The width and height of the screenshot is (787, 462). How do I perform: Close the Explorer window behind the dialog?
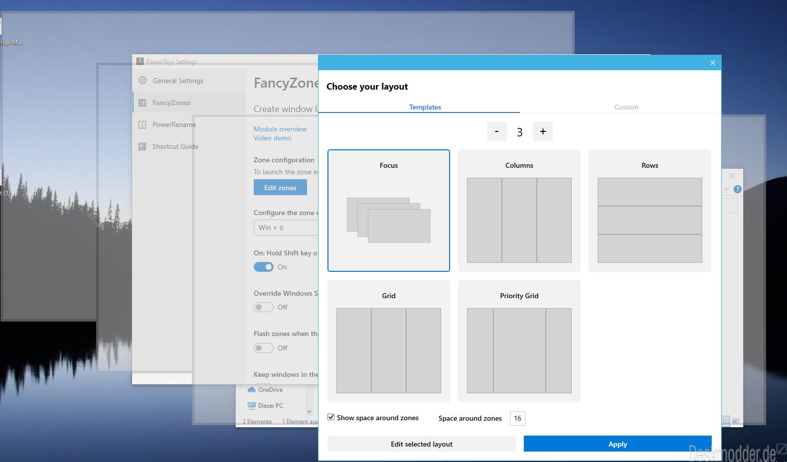(x=732, y=176)
